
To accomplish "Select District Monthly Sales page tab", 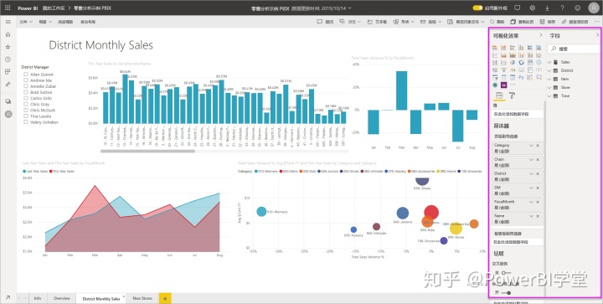I will [x=101, y=299].
